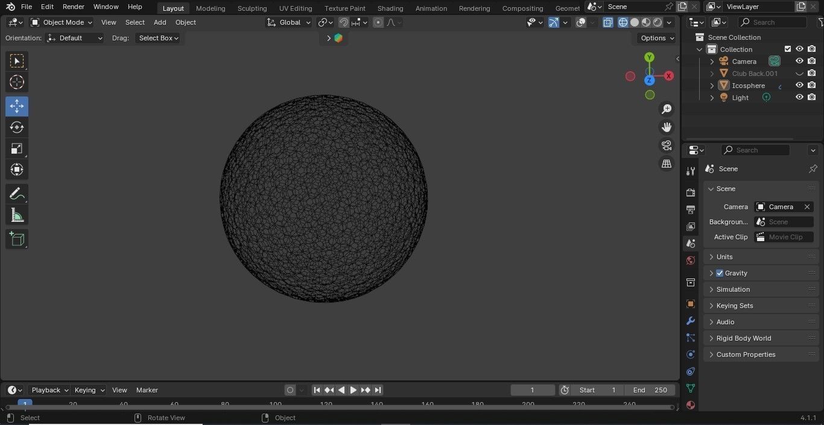Expand the Rigid Body World panel
Image resolution: width=824 pixels, height=425 pixels.
click(x=762, y=338)
